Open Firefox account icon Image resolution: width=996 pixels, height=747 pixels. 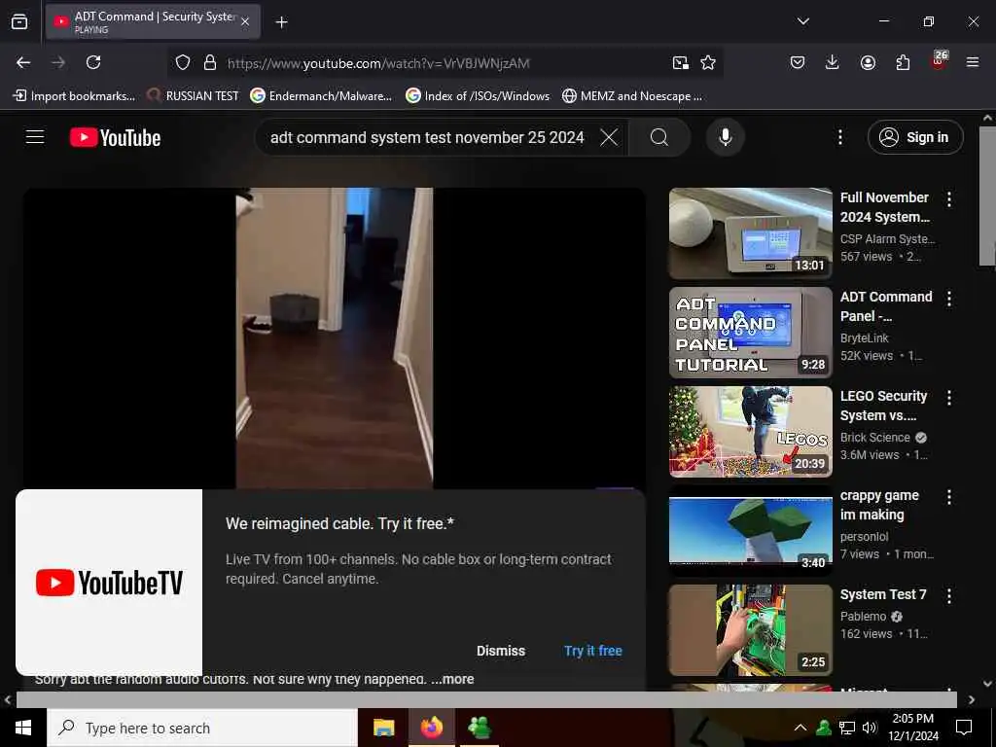868,62
